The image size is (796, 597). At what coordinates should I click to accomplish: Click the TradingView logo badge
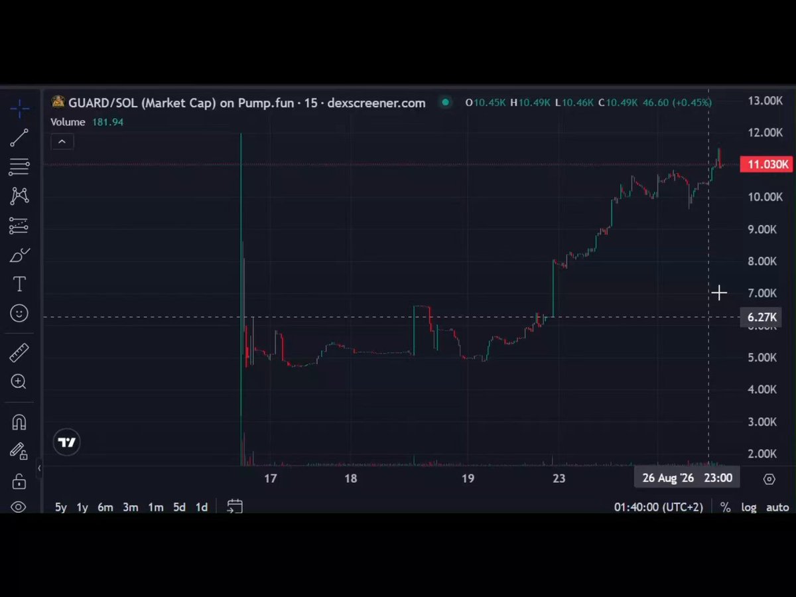click(66, 442)
